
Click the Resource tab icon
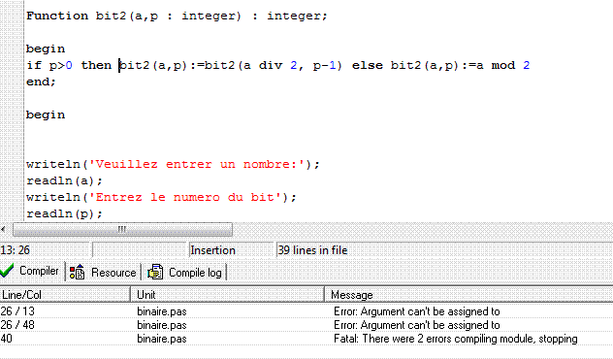click(x=77, y=272)
